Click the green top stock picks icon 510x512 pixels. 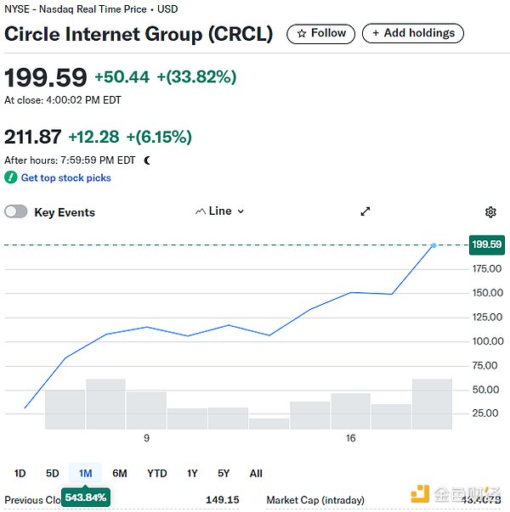[11, 177]
